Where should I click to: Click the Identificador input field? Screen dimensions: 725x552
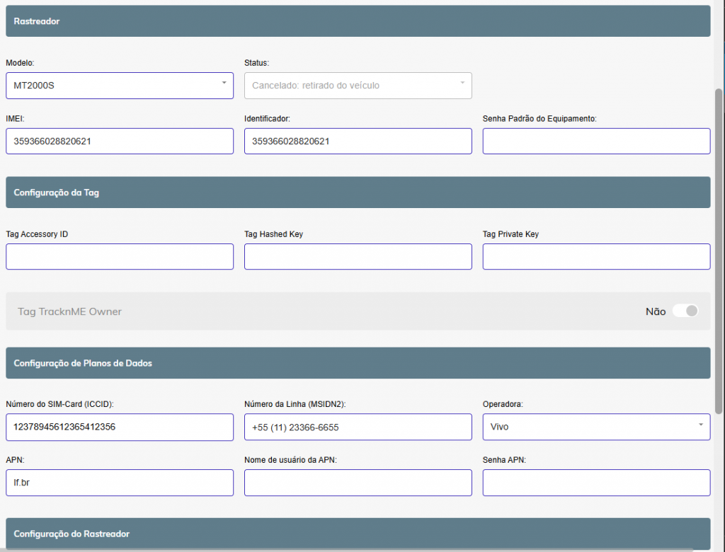[358, 141]
